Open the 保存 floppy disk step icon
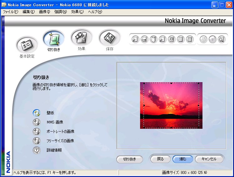Screen dimensions: 234x177 pos(110,38)
